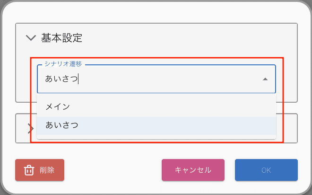Image resolution: width=312 pixels, height=195 pixels.
Task: Click the 基本設定 heading text
Action: tap(61, 38)
